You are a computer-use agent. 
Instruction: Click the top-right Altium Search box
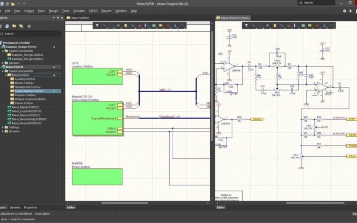point(316,3)
